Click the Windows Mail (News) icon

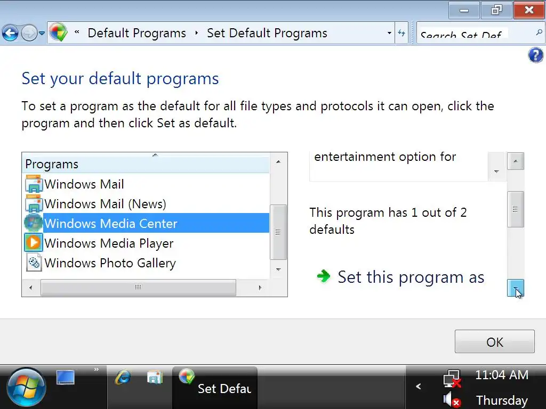click(34, 204)
